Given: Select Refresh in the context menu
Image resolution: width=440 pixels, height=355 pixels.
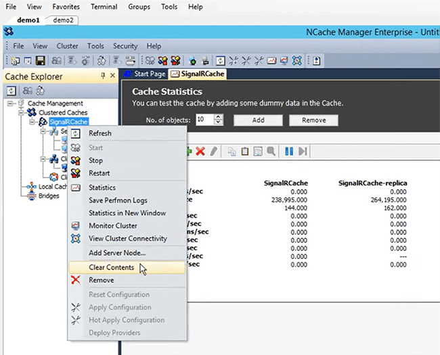Looking at the screenshot, I should point(127,133).
